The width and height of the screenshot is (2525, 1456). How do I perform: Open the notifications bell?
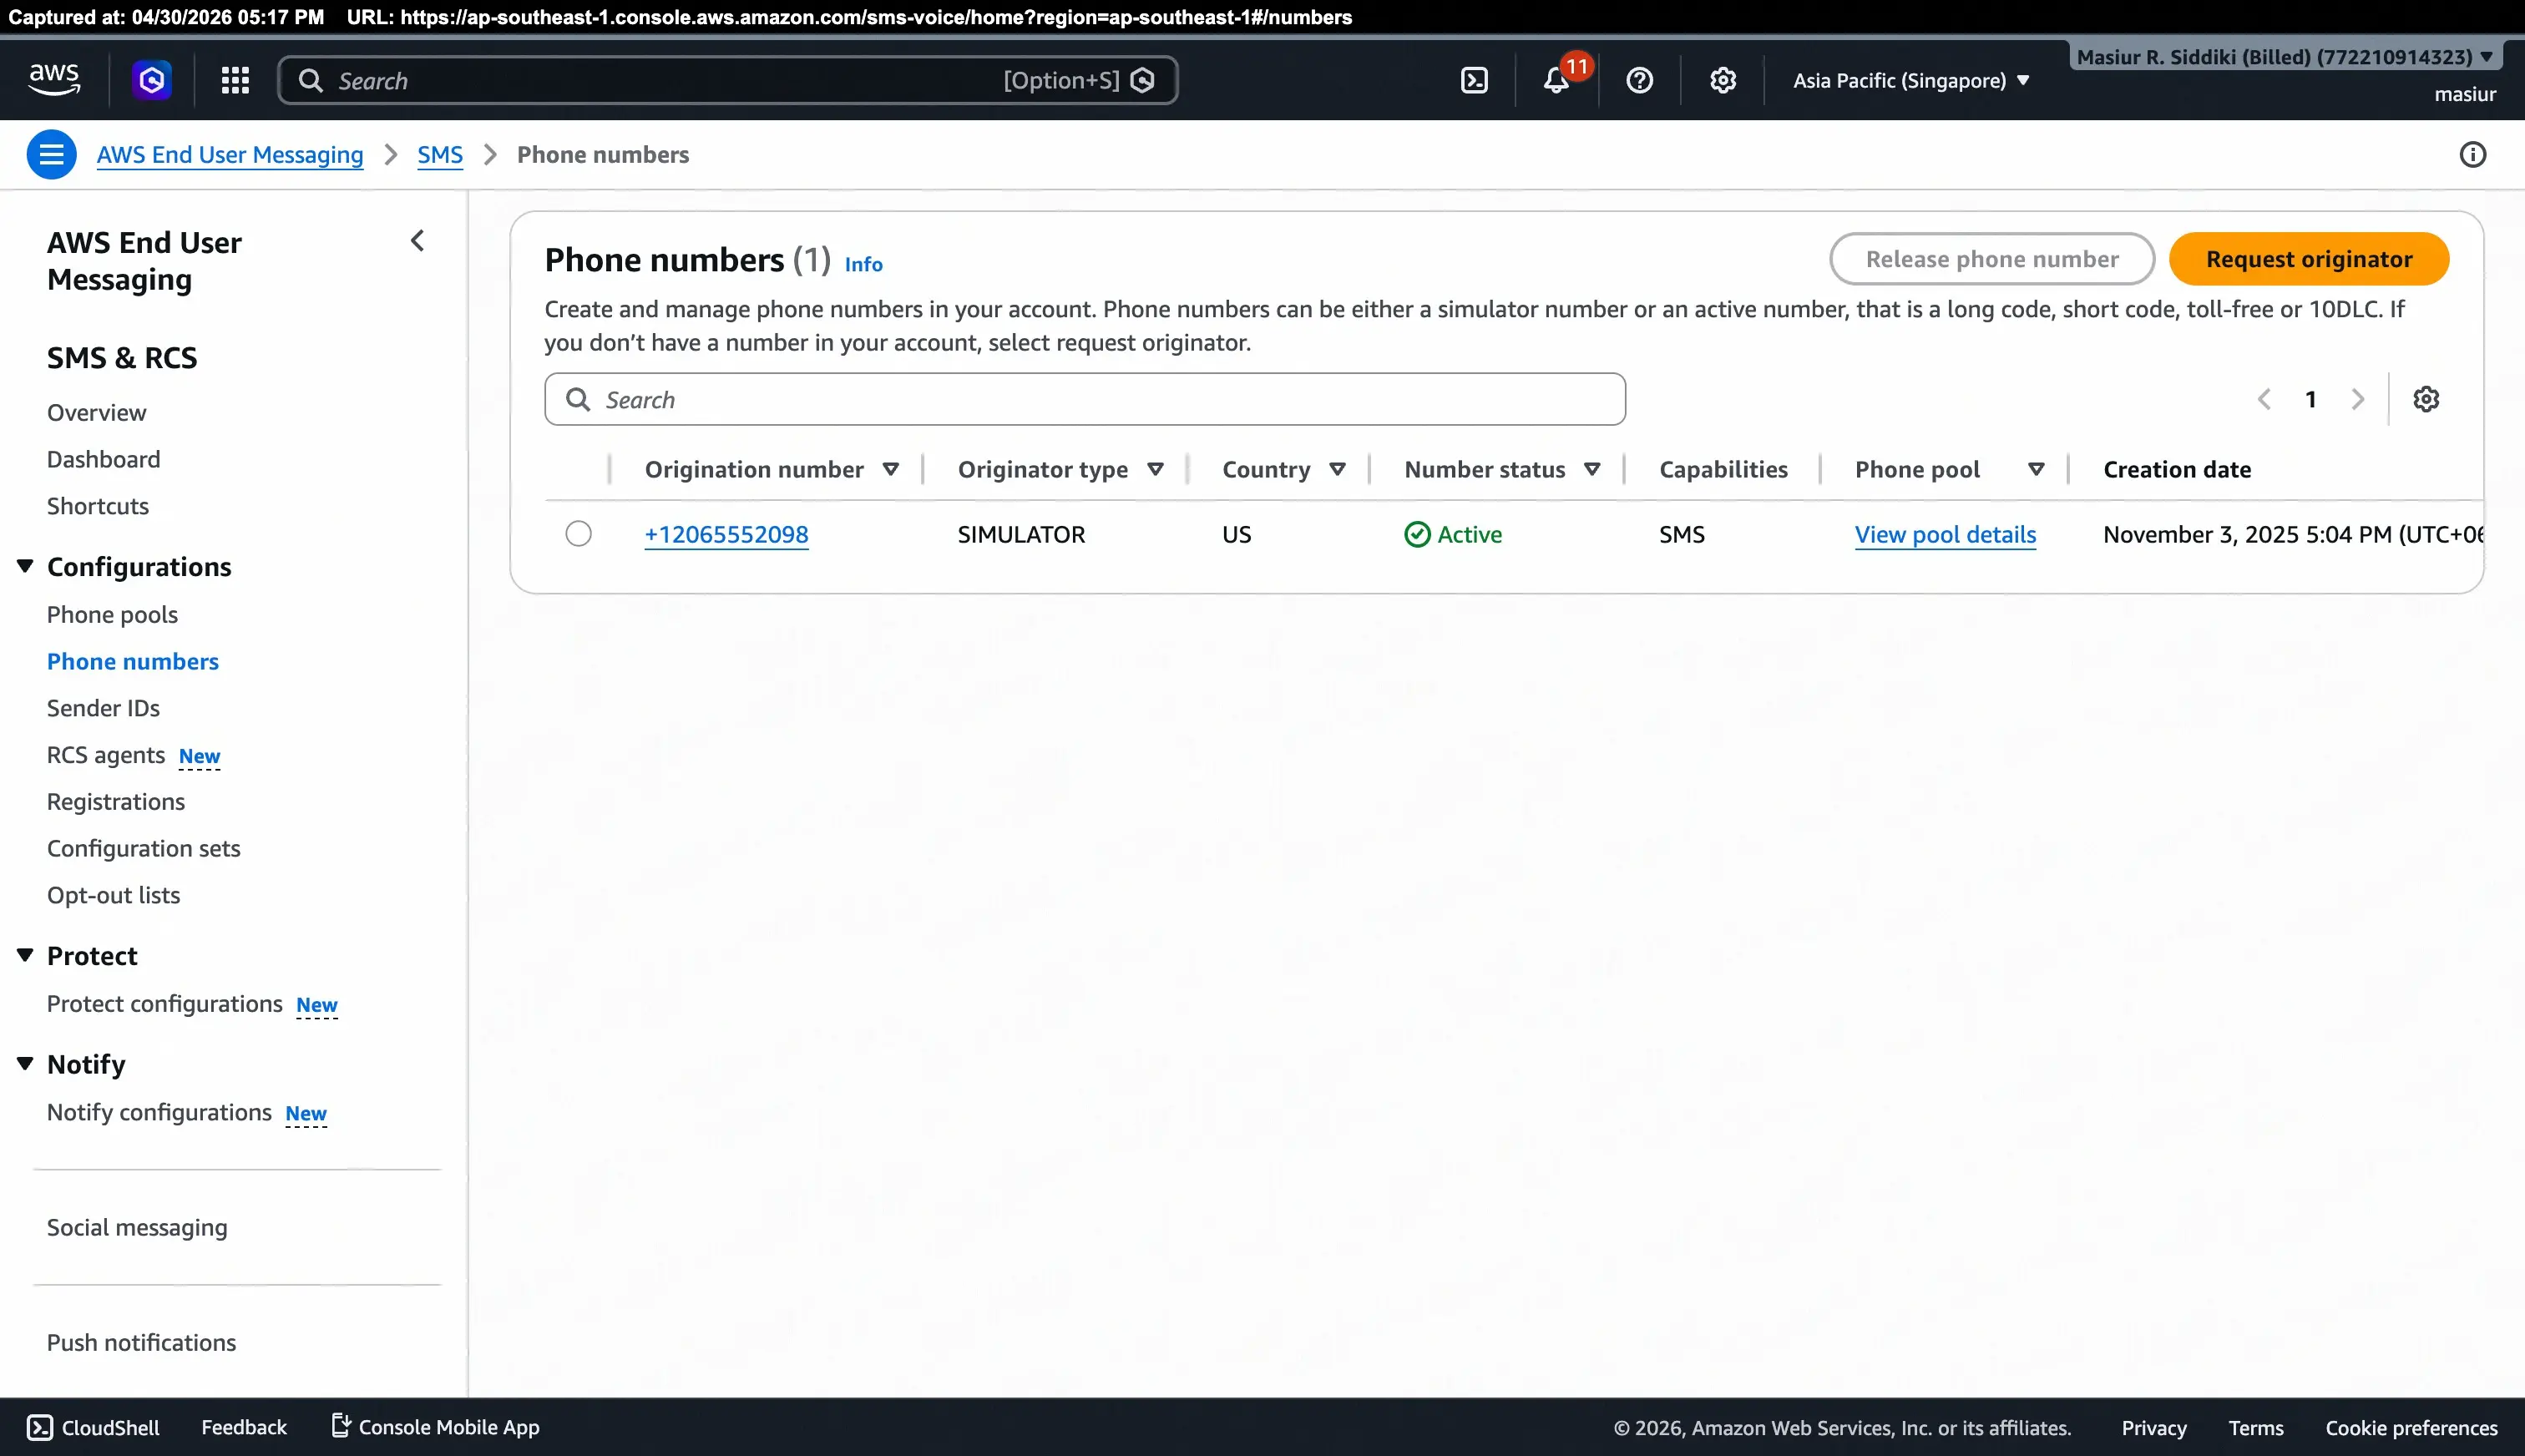pyautogui.click(x=1556, y=80)
